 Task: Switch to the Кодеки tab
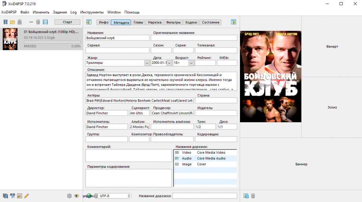[191, 22]
